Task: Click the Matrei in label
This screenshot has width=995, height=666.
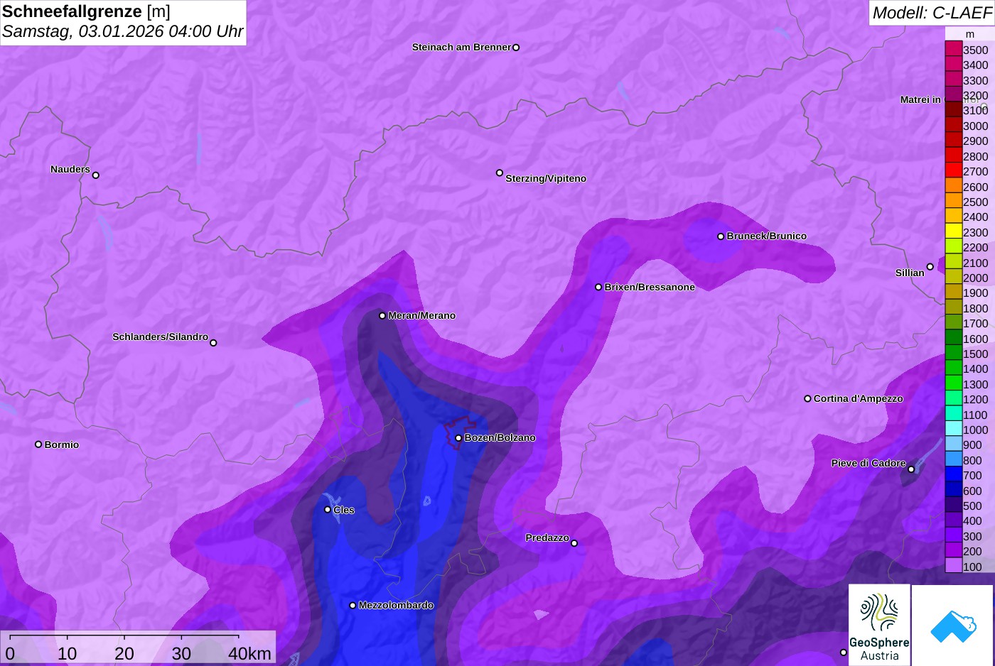Action: (x=920, y=99)
